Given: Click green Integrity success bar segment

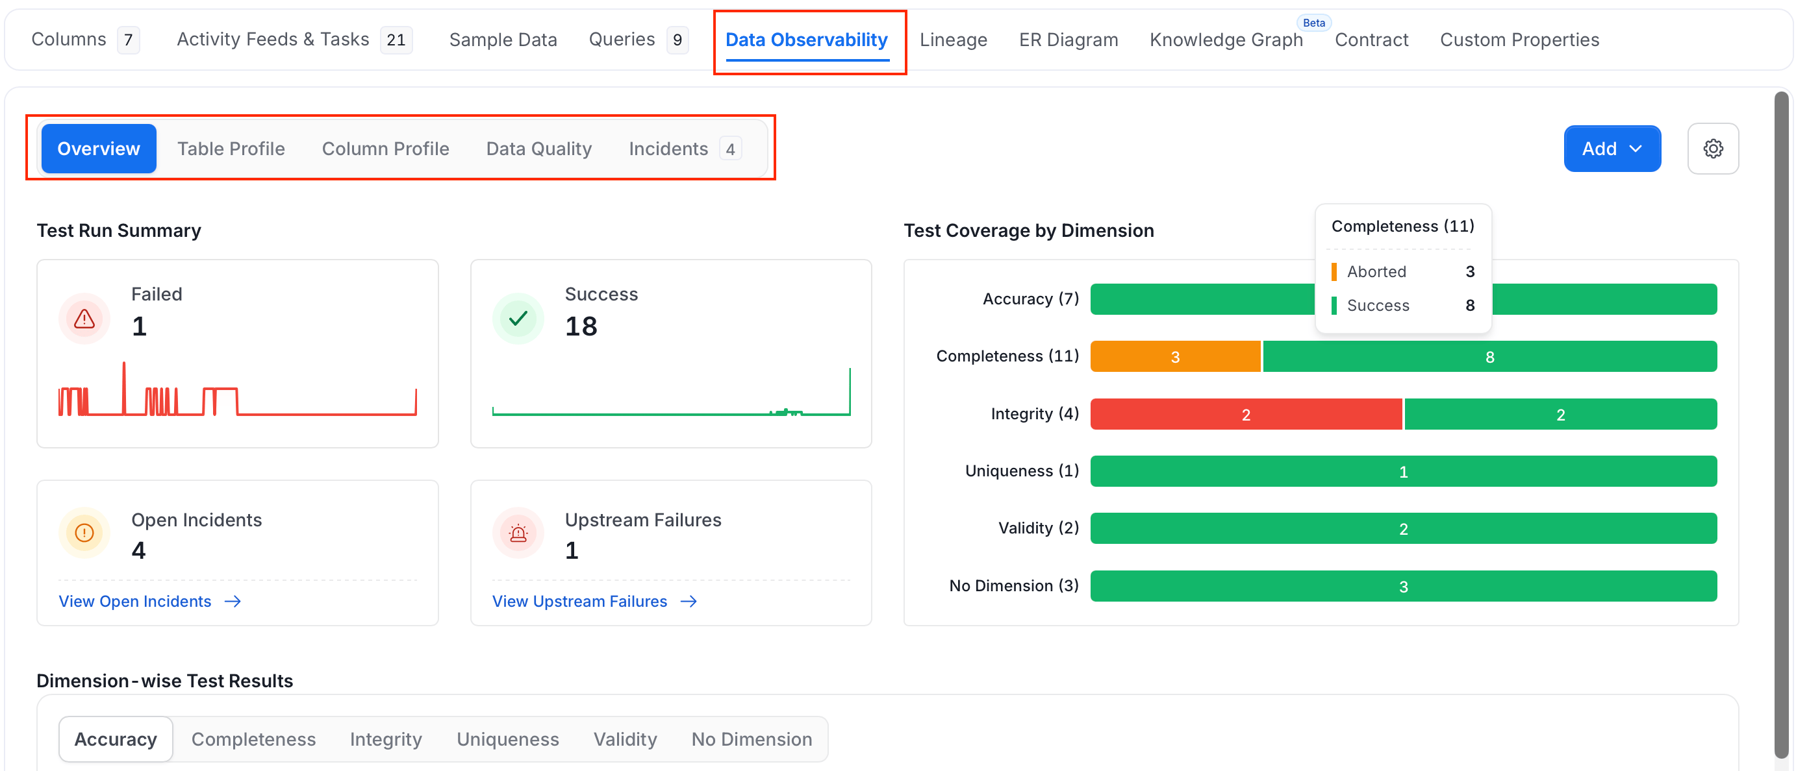Looking at the screenshot, I should 1560,415.
